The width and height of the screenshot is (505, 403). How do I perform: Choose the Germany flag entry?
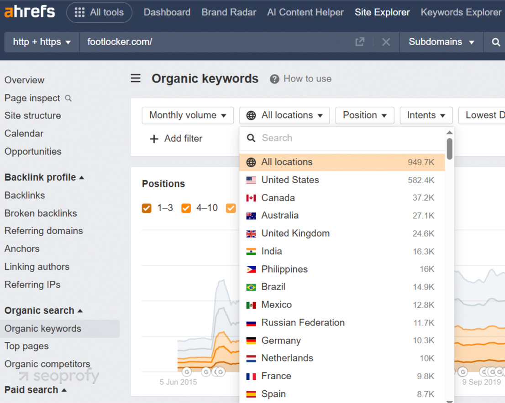point(342,340)
